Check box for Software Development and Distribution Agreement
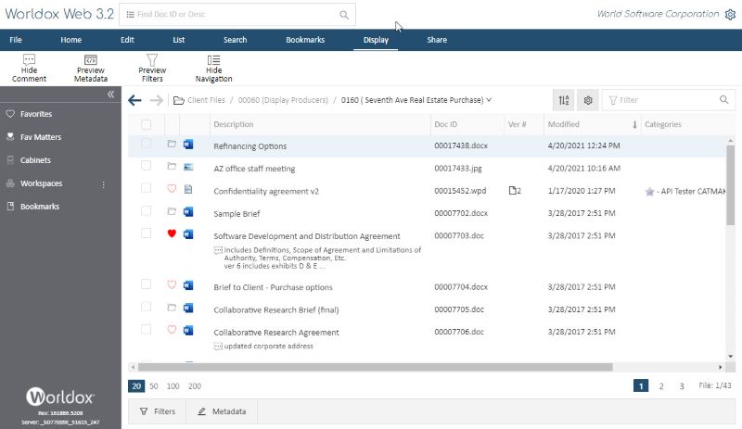742x429 pixels. tap(147, 233)
